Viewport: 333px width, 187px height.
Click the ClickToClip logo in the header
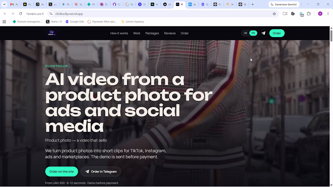tap(51, 33)
